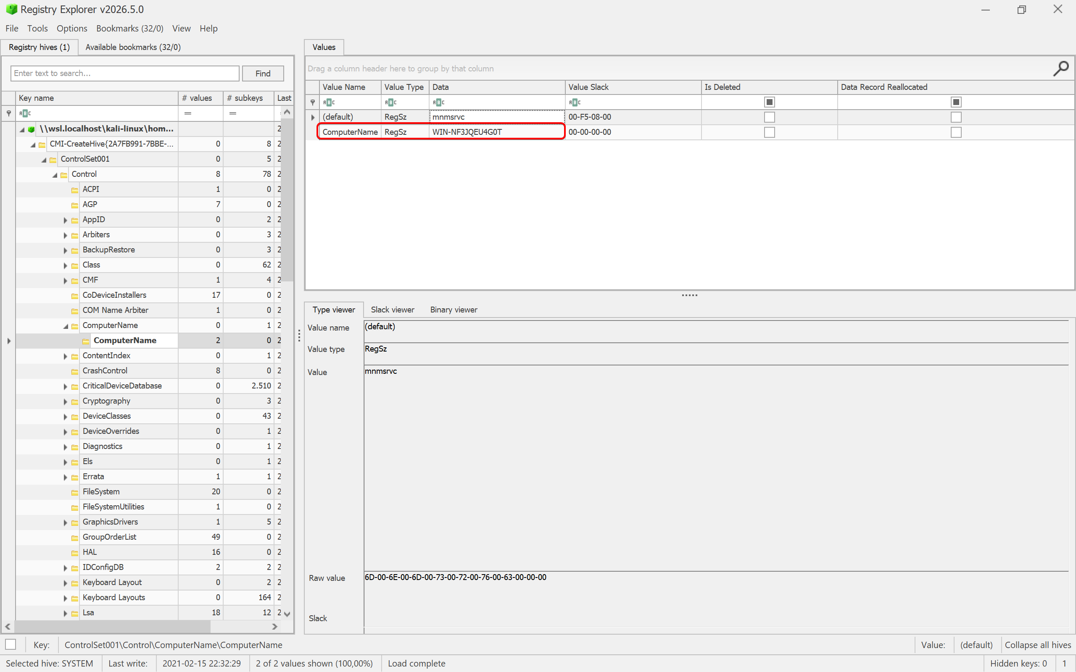Collapse the ControlSet001 key
The width and height of the screenshot is (1076, 672).
[x=44, y=160]
